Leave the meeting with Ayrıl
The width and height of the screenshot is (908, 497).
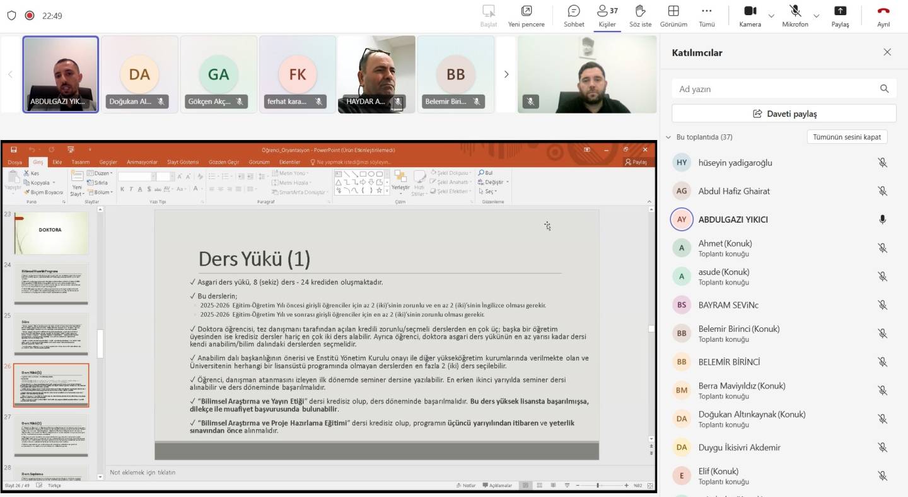[x=883, y=11]
